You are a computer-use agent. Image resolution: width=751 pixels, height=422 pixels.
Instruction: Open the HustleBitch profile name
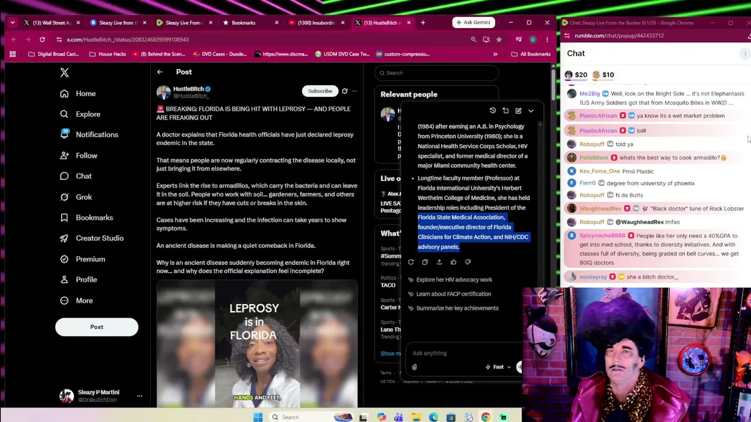188,89
